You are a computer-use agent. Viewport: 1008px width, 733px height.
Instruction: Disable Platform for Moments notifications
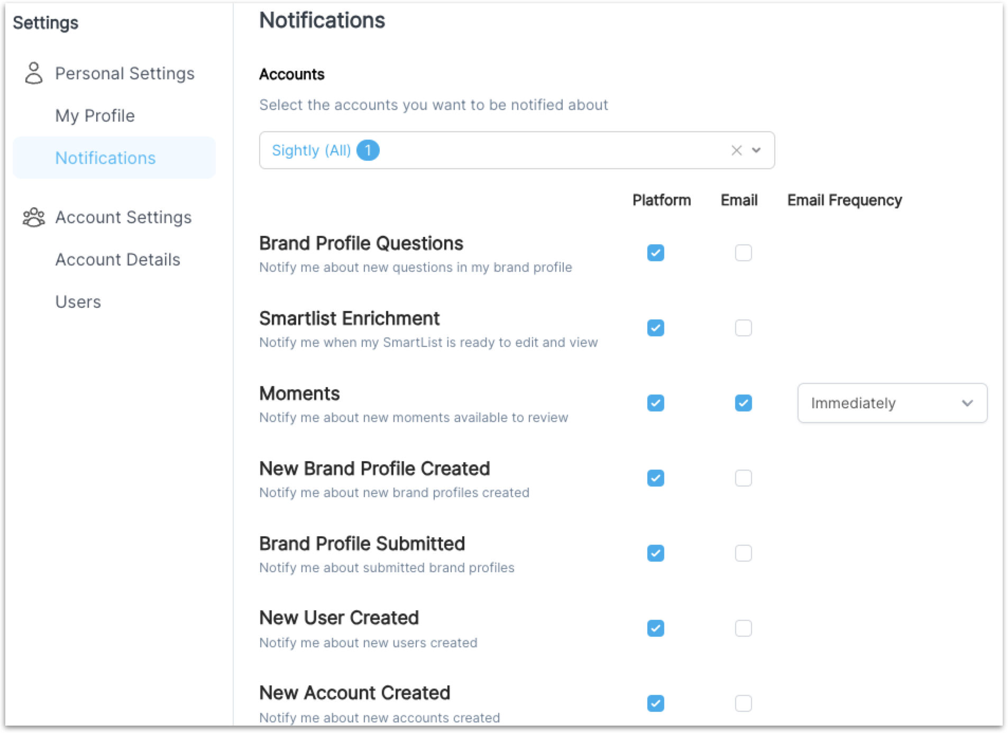point(655,403)
